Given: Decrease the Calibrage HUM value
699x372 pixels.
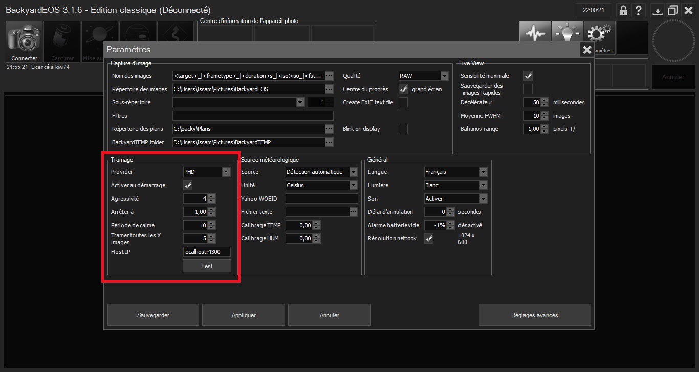Looking at the screenshot, I should tap(316, 241).
